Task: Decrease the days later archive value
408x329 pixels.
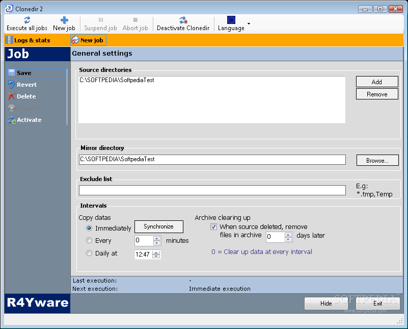Action: pyautogui.click(x=288, y=239)
